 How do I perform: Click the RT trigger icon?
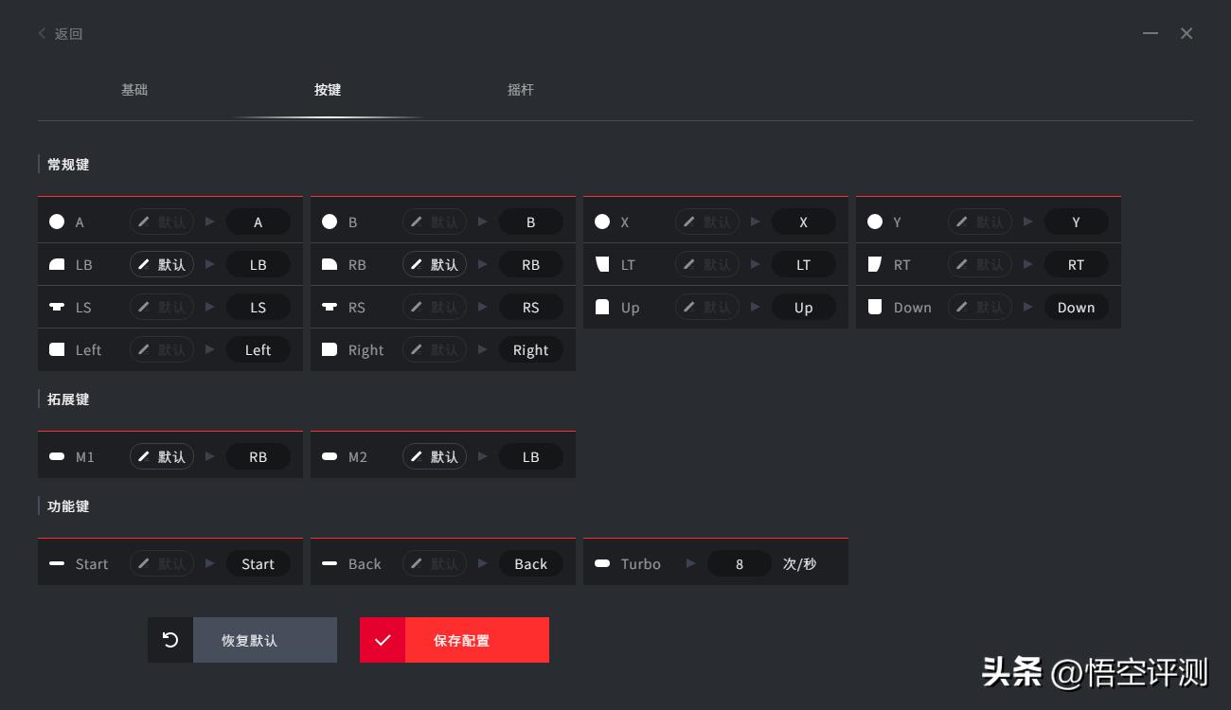click(x=875, y=264)
